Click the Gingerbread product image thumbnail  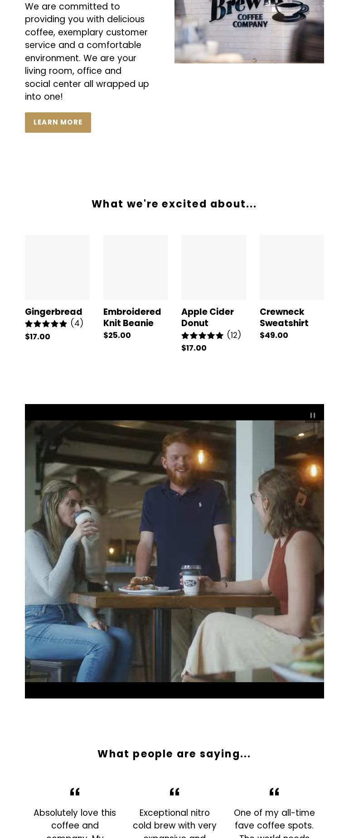(x=57, y=267)
